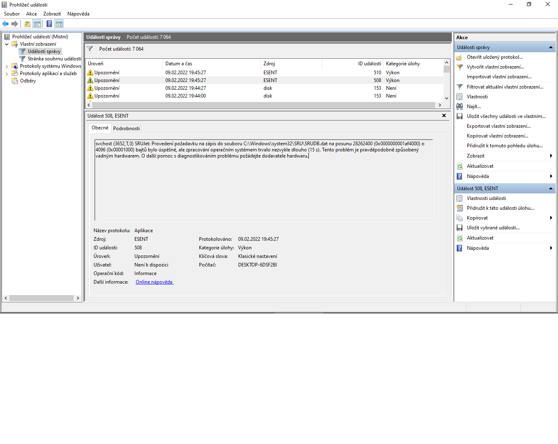Click Přidružit k tomuto pohledu úlohu action
This screenshot has height=444, width=558.
(505, 146)
